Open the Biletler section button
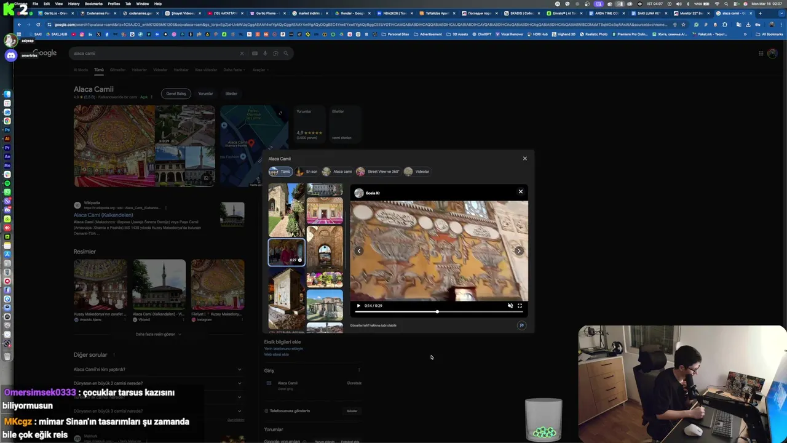This screenshot has height=443, width=787. coord(231,94)
